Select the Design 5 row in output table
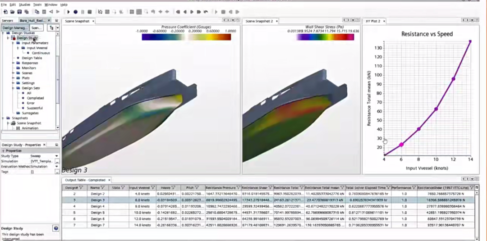This screenshot has width=487, height=241. [268, 213]
